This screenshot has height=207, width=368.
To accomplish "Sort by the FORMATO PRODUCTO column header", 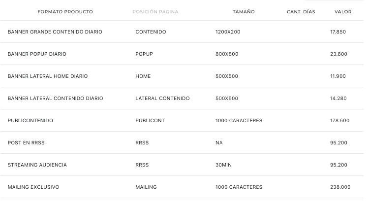I will point(65,12).
